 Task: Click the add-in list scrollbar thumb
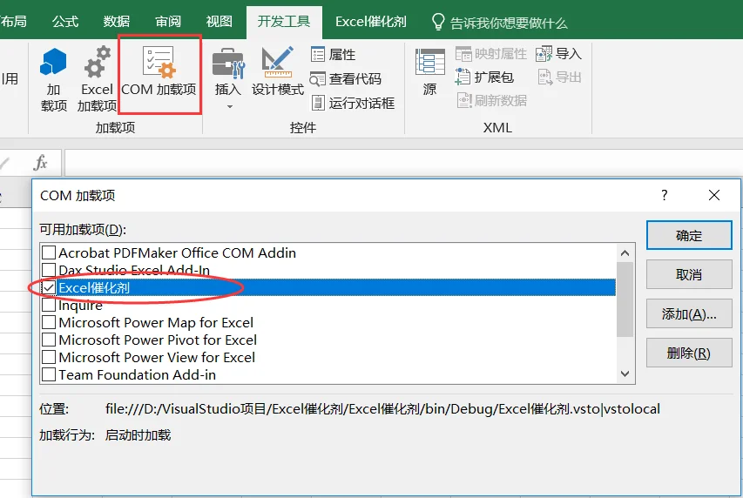coord(625,299)
